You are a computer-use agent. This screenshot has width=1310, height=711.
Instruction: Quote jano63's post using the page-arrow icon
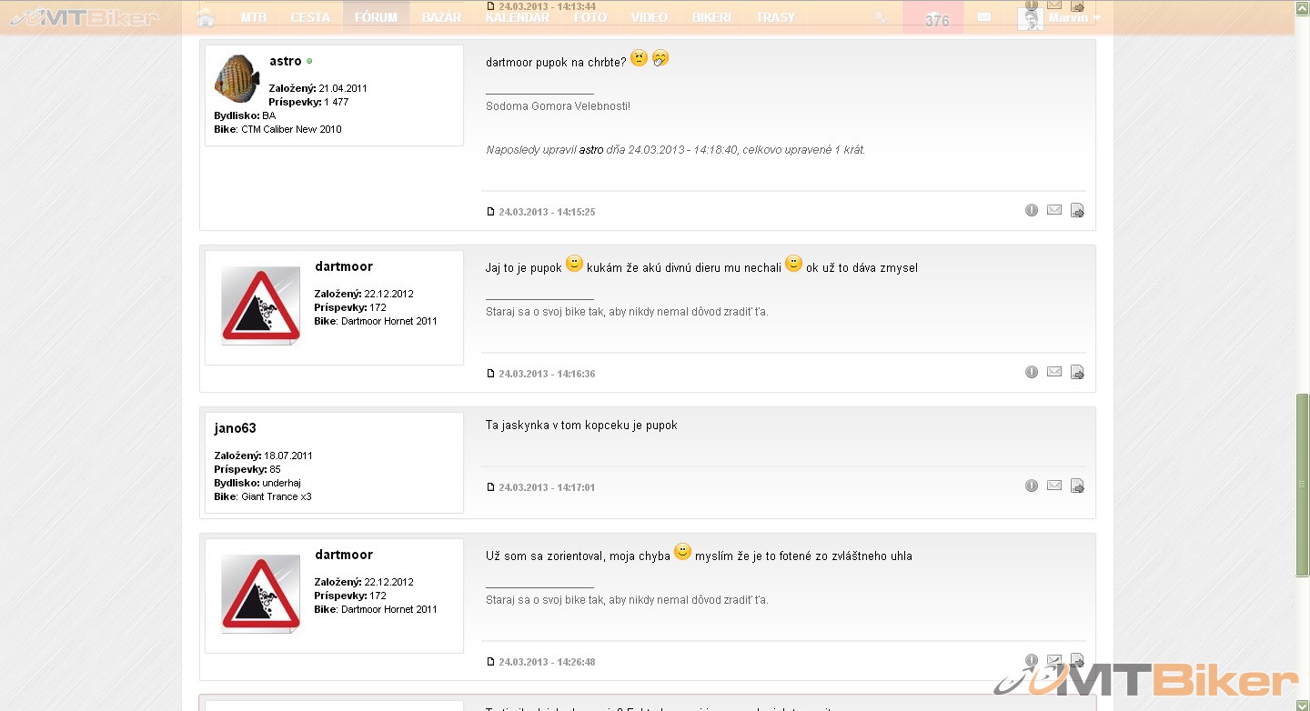1077,486
